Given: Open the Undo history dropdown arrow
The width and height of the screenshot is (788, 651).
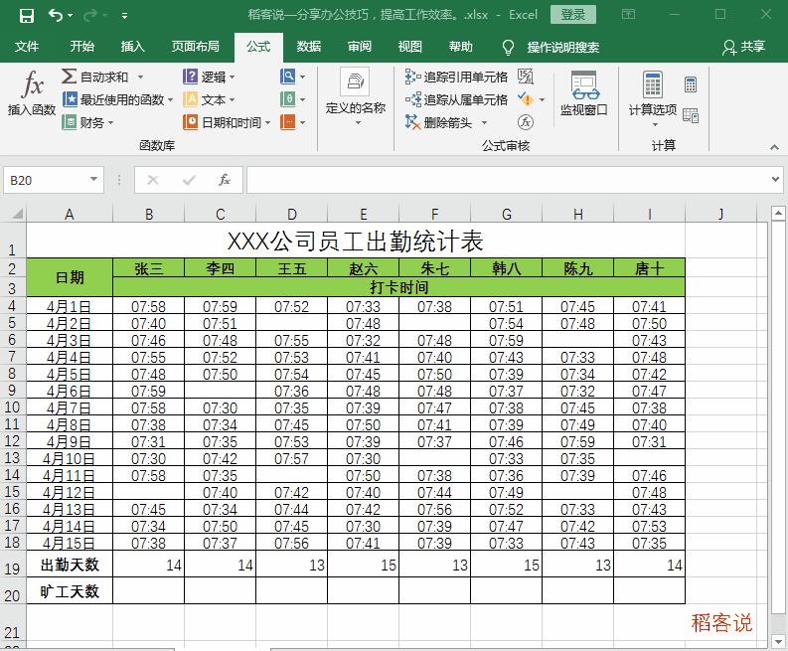Looking at the screenshot, I should pos(71,16).
